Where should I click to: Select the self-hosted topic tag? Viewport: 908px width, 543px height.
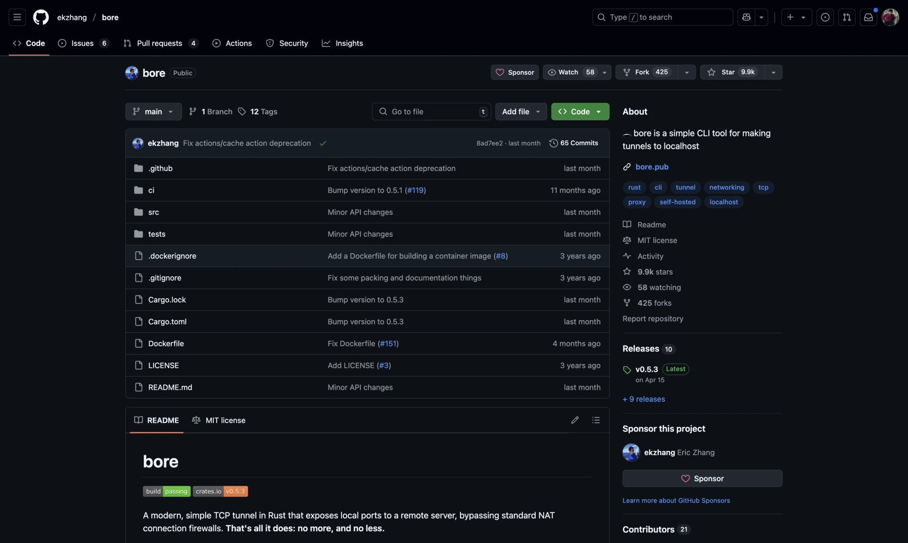point(677,202)
